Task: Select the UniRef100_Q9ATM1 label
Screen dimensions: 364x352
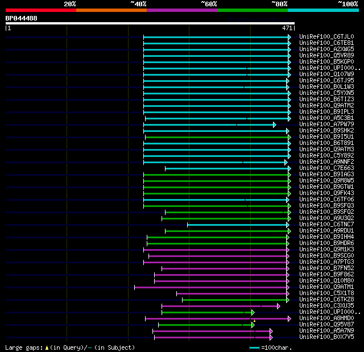Action: [x=326, y=287]
